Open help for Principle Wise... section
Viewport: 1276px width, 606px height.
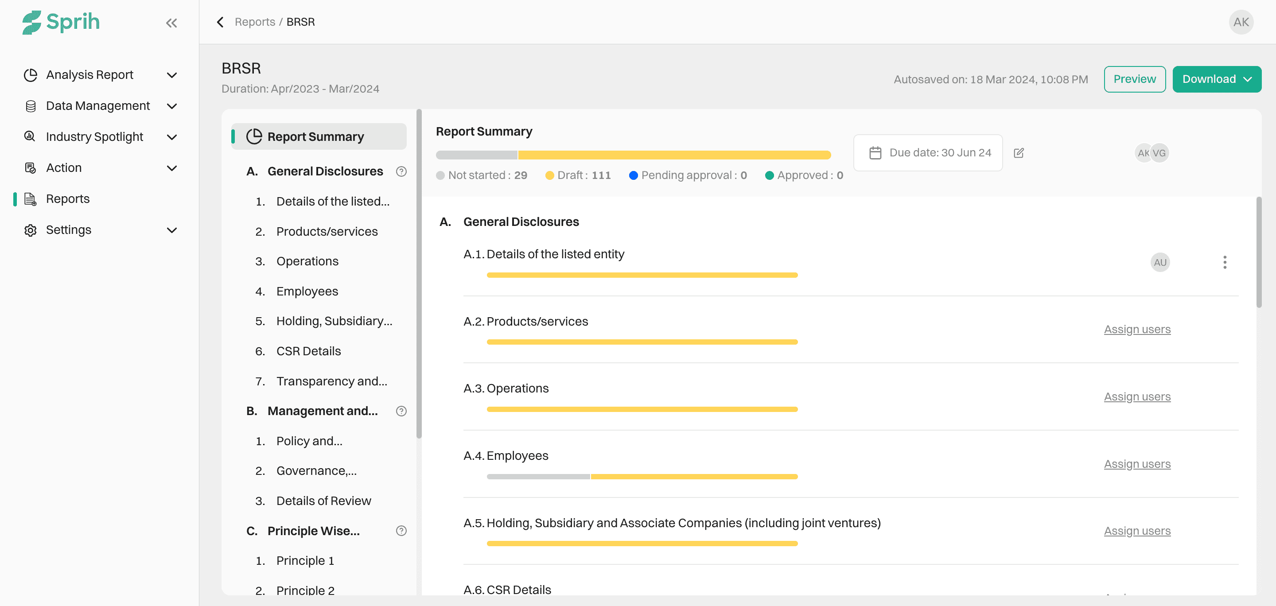(x=401, y=531)
